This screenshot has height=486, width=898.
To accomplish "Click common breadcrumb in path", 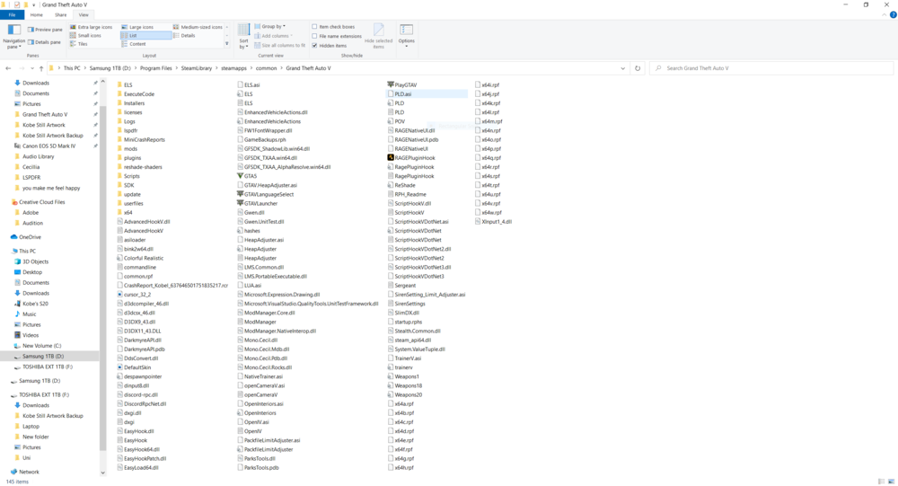I will pos(267,68).
